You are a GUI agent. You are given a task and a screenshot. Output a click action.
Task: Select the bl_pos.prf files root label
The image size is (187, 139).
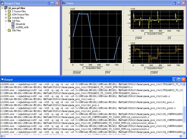17,8
